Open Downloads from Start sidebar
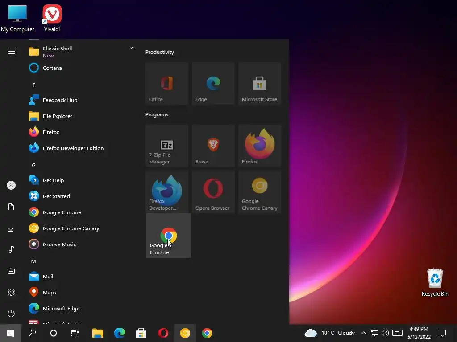Image resolution: width=457 pixels, height=342 pixels. coord(11,228)
